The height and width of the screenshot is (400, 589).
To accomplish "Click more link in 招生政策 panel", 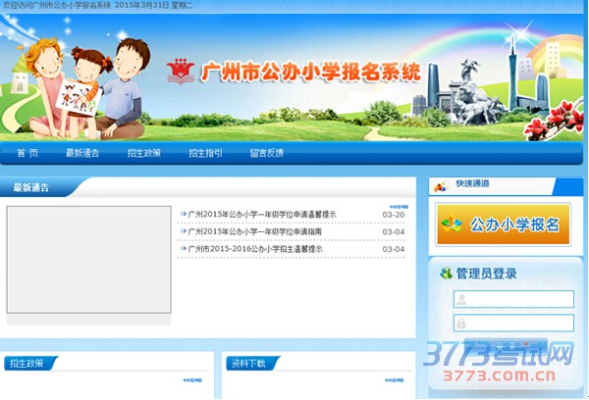I will point(191,380).
